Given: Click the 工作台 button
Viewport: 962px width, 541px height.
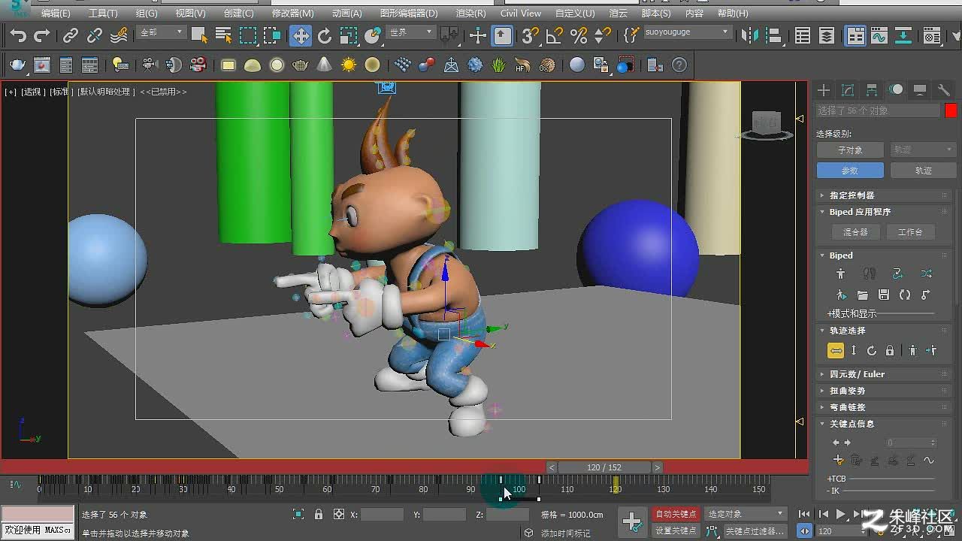Looking at the screenshot, I should coord(910,232).
